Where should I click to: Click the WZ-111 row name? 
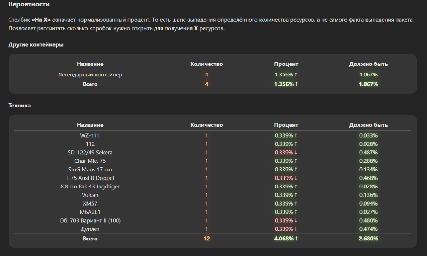click(90, 135)
